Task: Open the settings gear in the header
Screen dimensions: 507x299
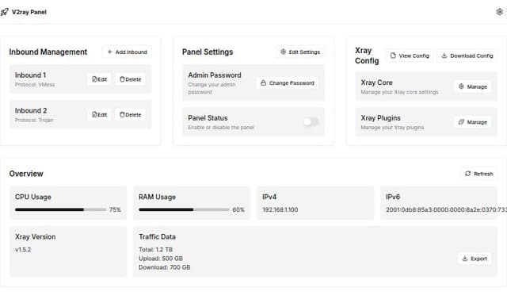Action: [x=499, y=12]
